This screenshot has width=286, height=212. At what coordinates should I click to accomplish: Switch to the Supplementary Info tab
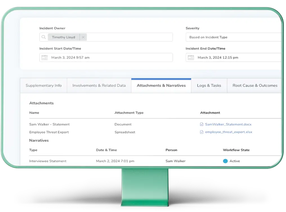[x=44, y=86]
